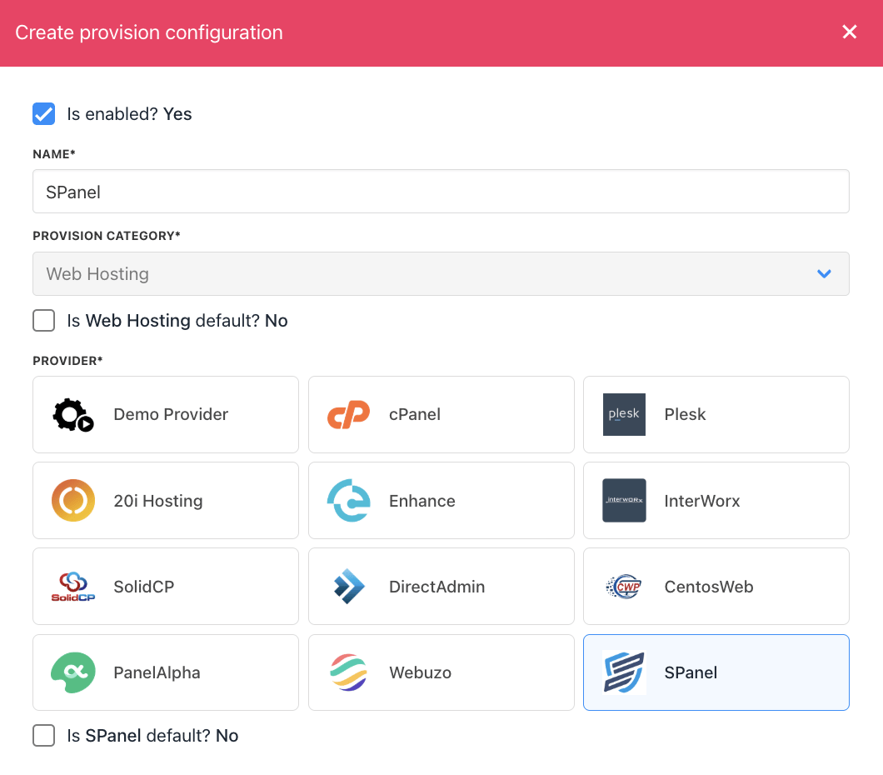Select the 20i Hosting label
The image size is (883, 775).
158,501
